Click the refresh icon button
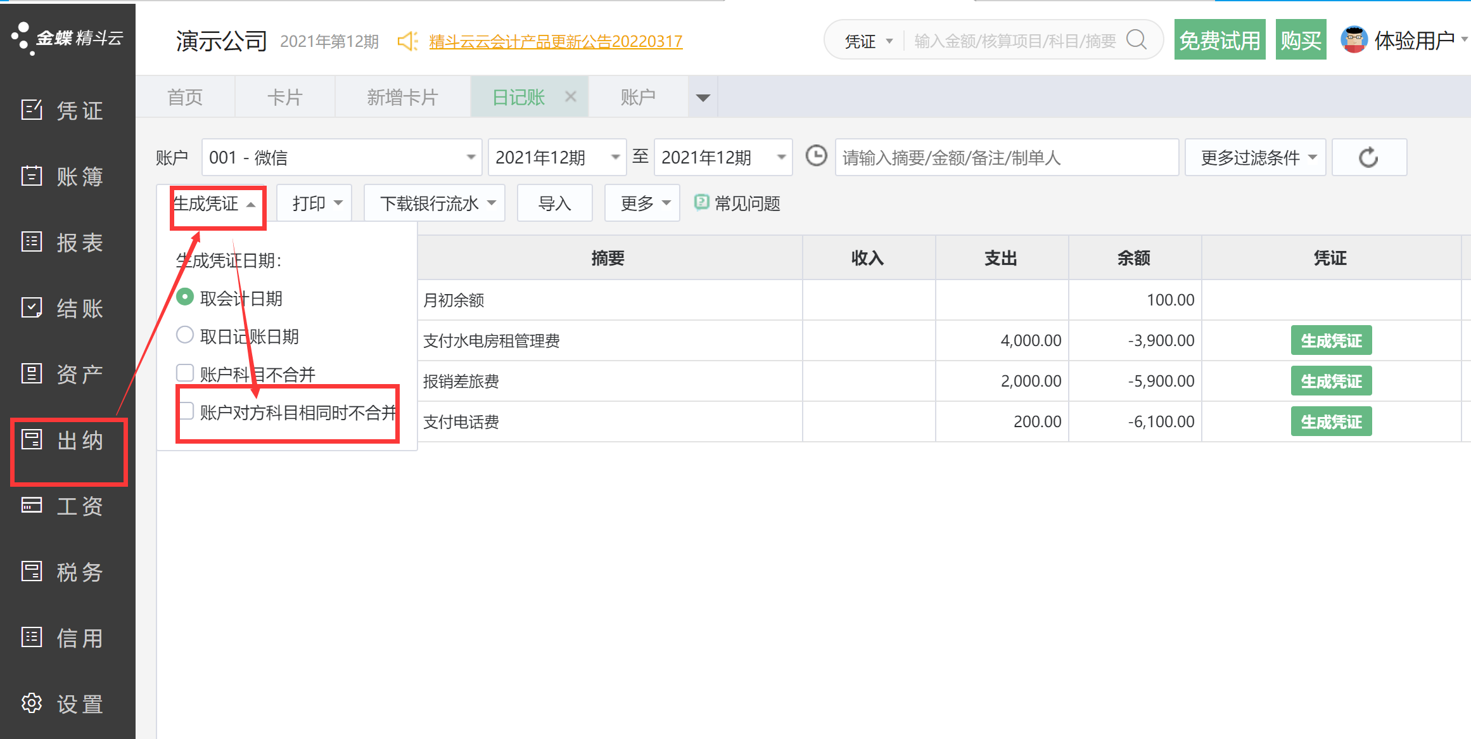This screenshot has width=1471, height=739. [x=1368, y=157]
